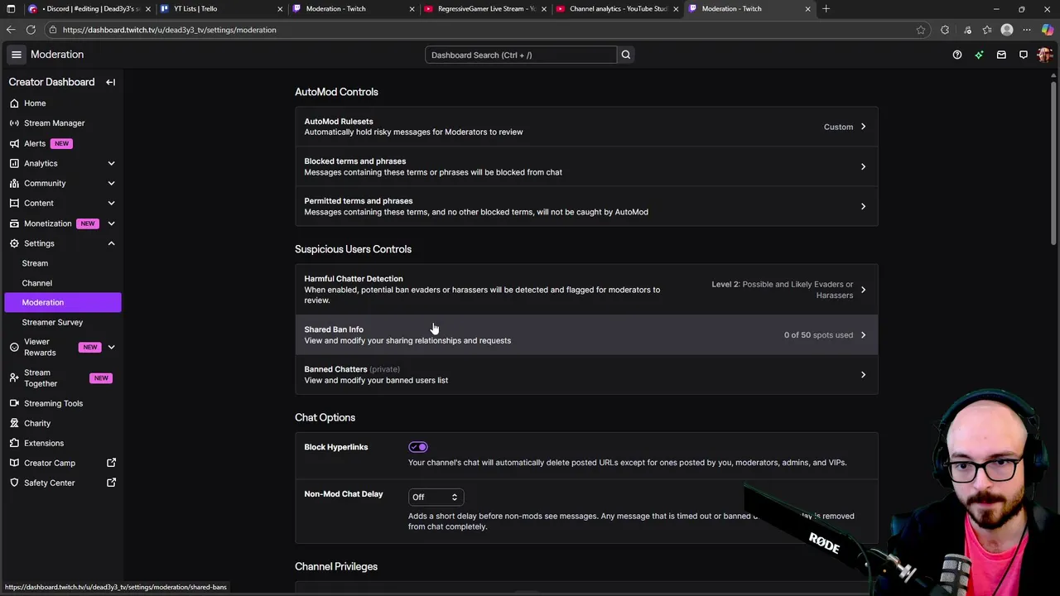Image resolution: width=1060 pixels, height=596 pixels.
Task: Select Channel under Settings
Action: 37,283
